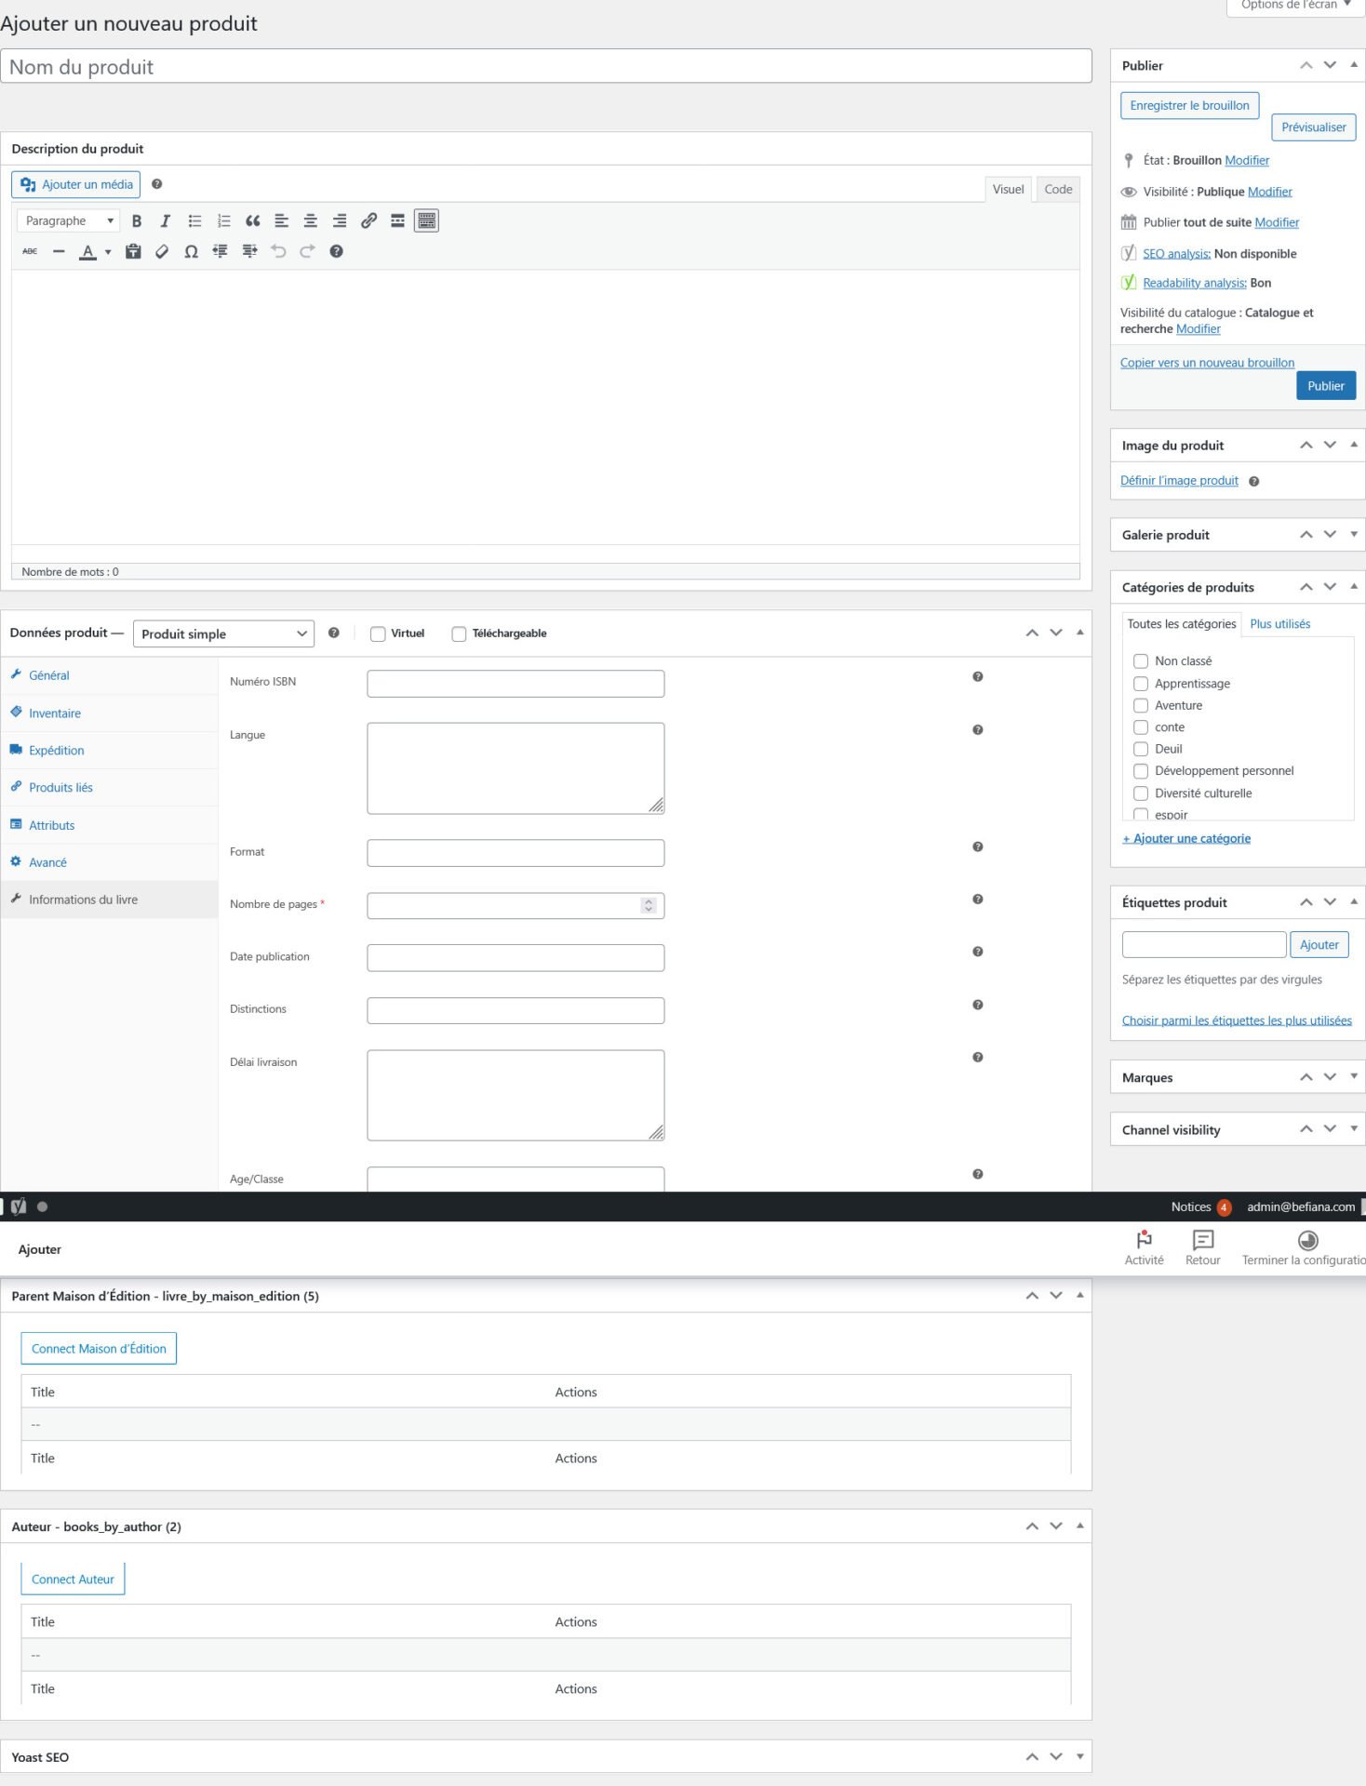Image resolution: width=1366 pixels, height=1786 pixels.
Task: Click Définir l'image produit link
Action: (1179, 481)
